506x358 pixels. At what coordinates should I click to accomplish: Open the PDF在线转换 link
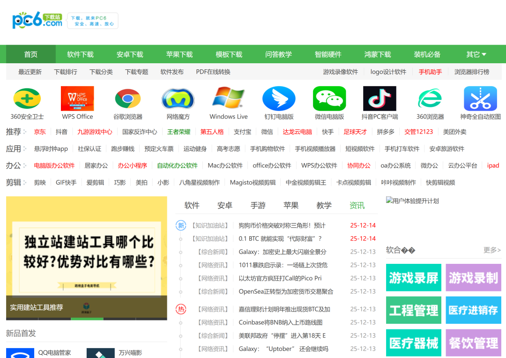[213, 72]
